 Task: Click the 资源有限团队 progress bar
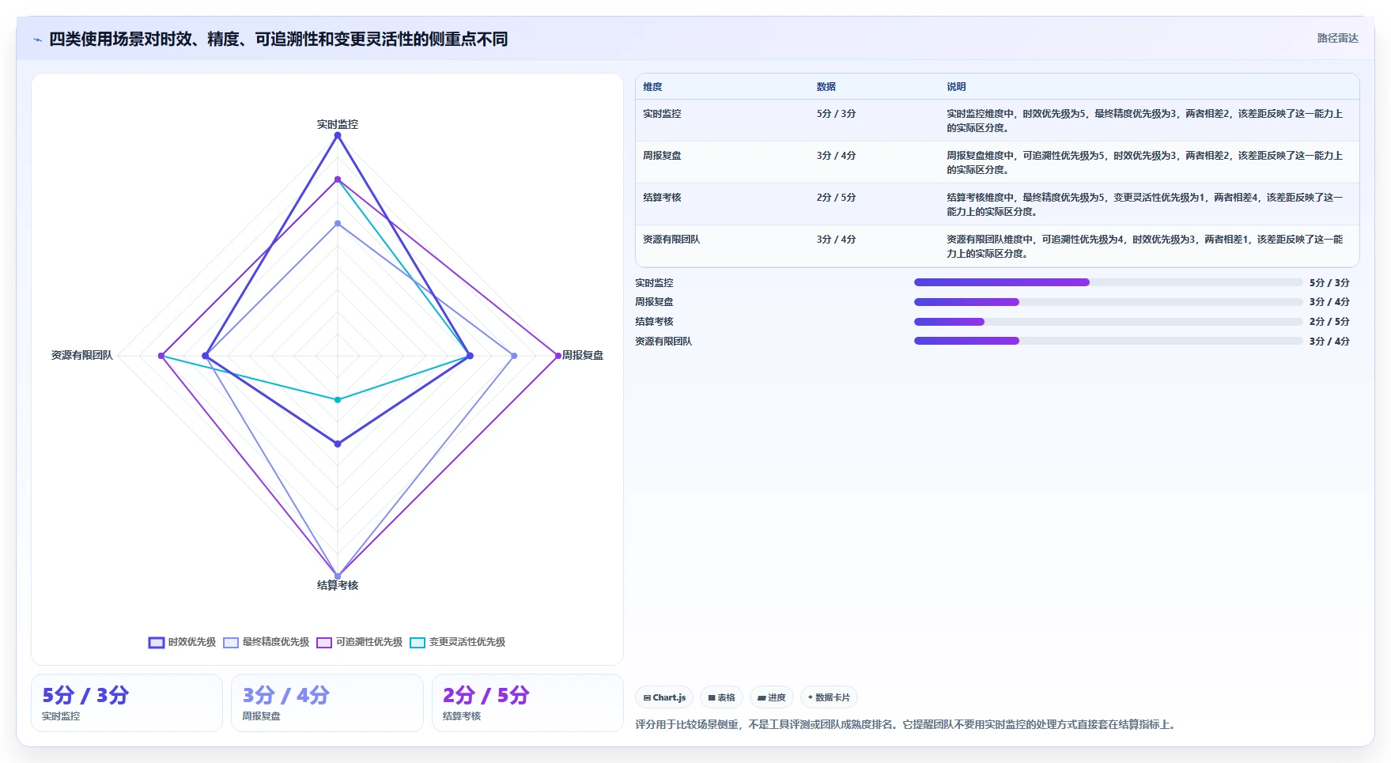(x=1108, y=341)
